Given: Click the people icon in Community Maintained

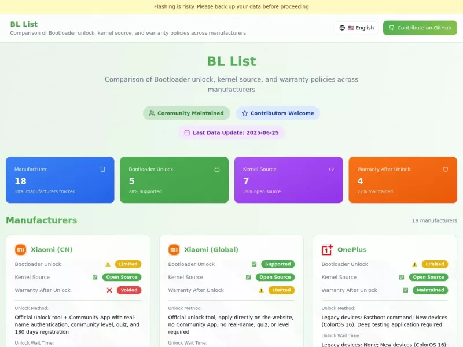Looking at the screenshot, I should tap(152, 113).
